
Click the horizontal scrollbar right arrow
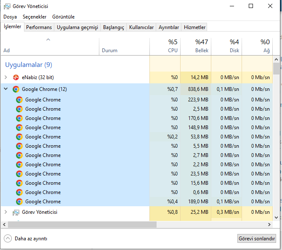(270, 225)
